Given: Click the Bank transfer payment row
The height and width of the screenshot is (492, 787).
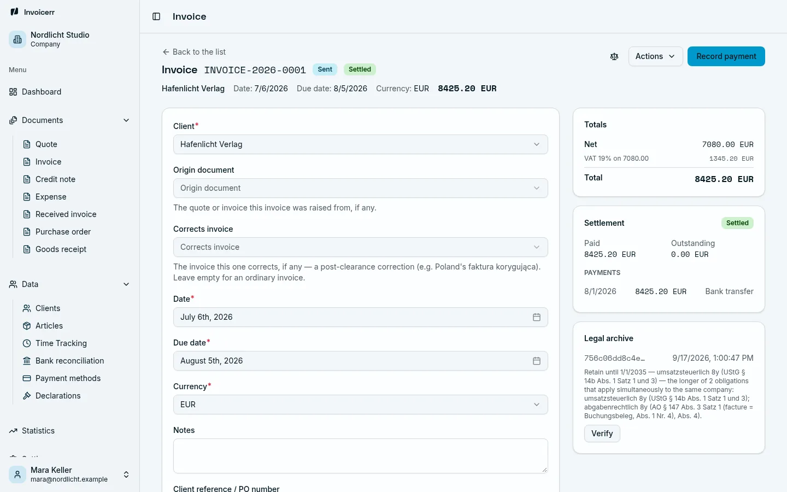Looking at the screenshot, I should (x=668, y=291).
